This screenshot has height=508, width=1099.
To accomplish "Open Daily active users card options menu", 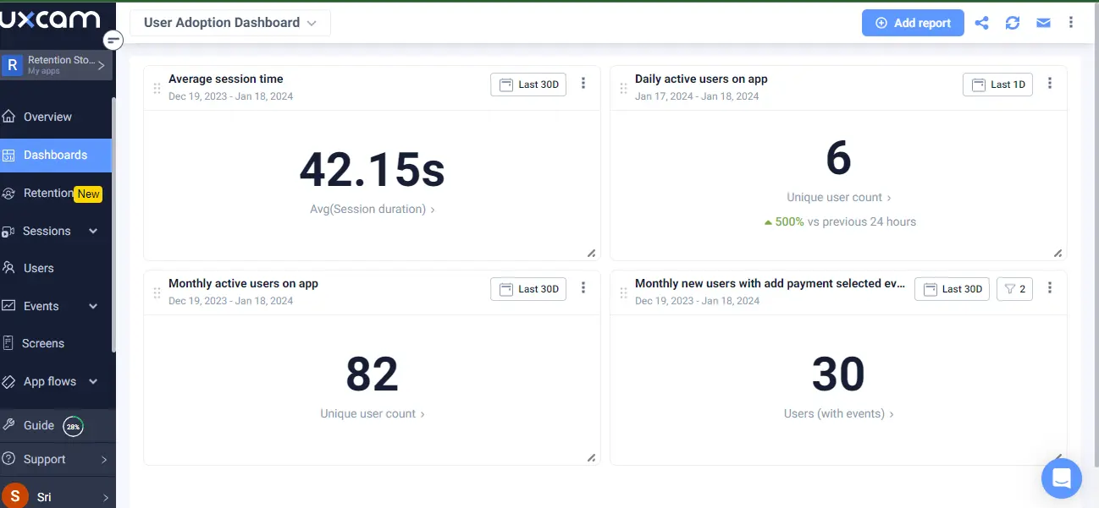I will coord(1050,83).
